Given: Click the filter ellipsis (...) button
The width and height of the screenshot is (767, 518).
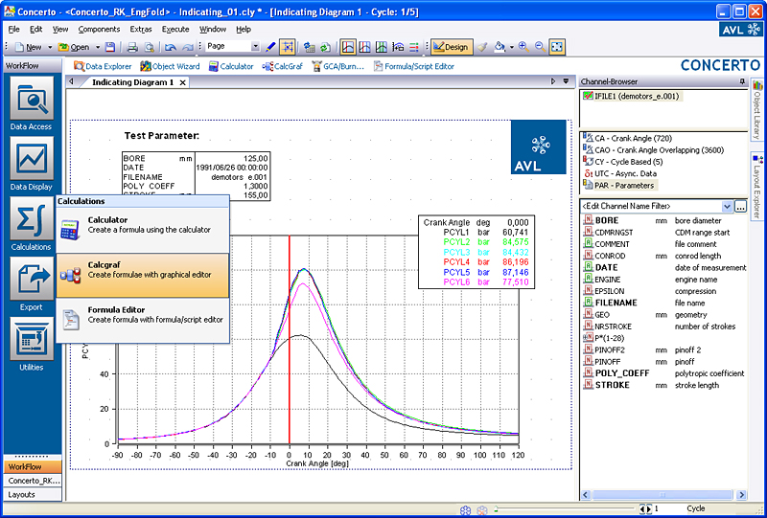Looking at the screenshot, I should point(740,206).
